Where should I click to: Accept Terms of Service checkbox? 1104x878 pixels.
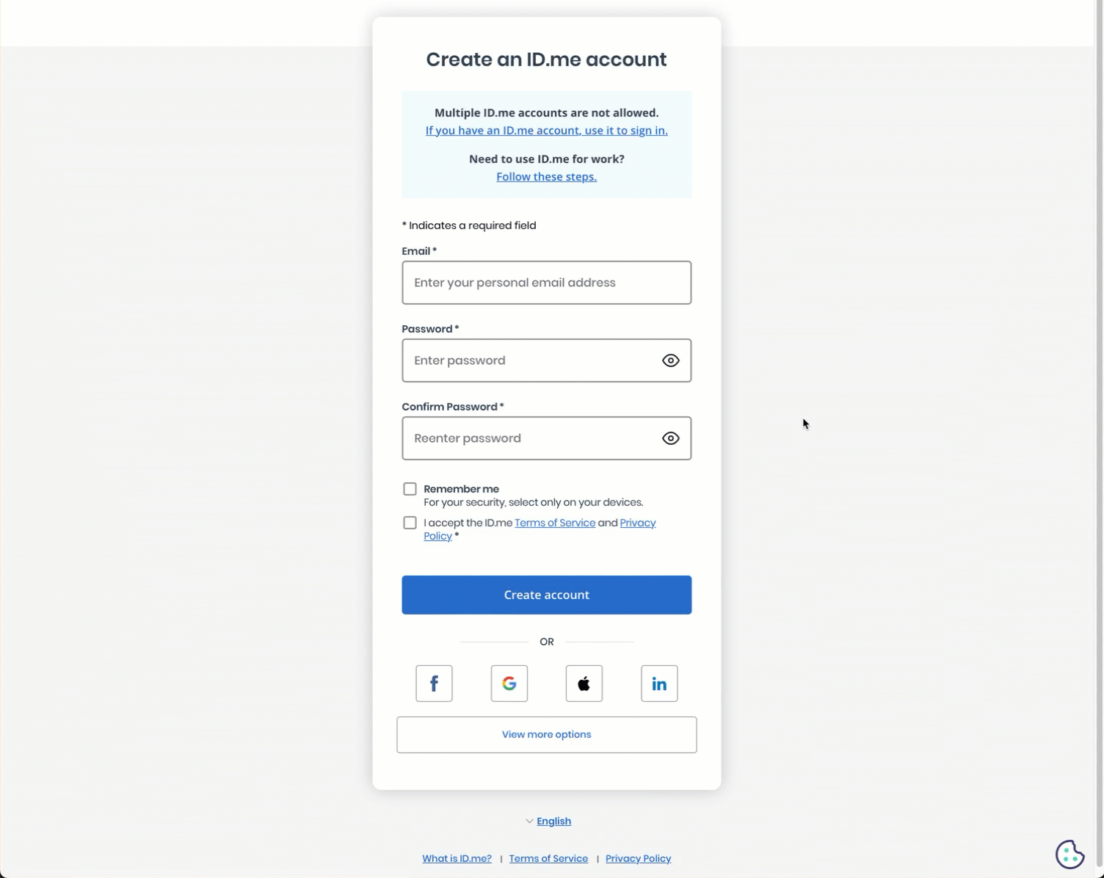[410, 523]
